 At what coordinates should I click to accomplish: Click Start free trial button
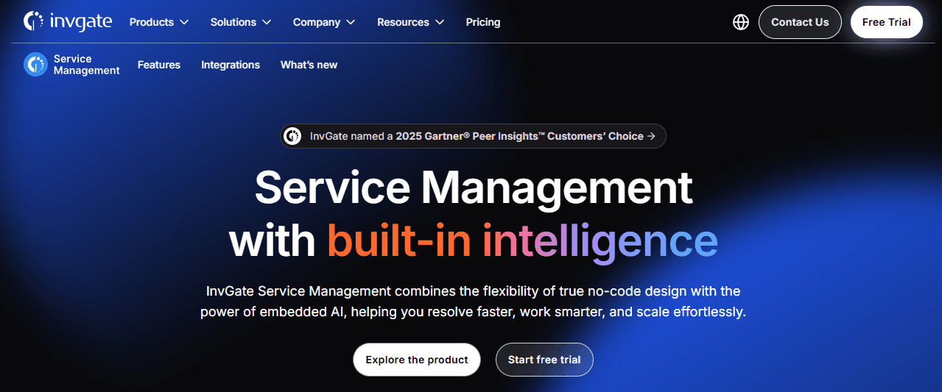coord(544,360)
